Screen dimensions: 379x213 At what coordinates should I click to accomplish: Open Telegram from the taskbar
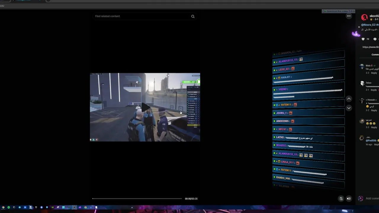20,207
